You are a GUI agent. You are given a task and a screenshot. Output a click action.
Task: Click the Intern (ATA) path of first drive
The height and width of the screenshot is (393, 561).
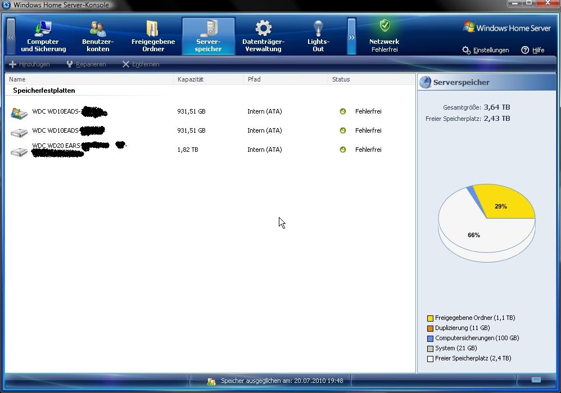coord(265,111)
